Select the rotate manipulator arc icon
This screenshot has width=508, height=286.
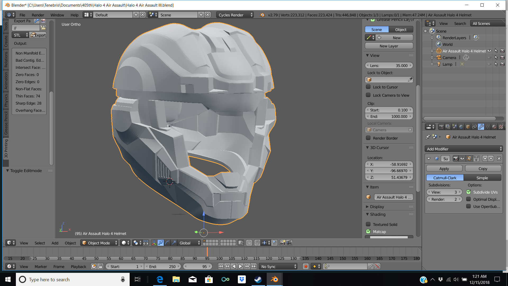167,243
